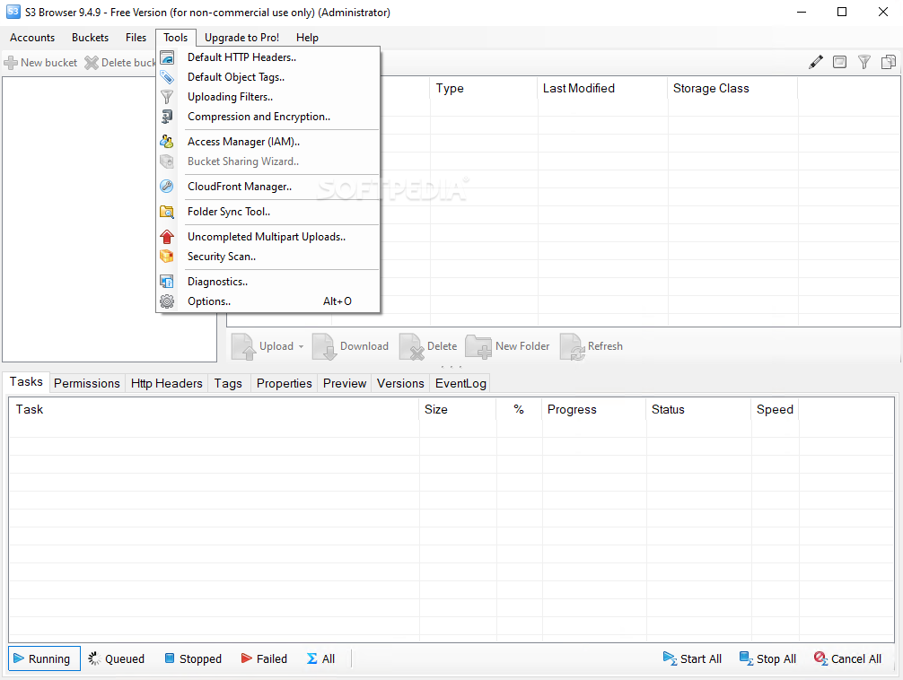Click the Folder Sync folder icon
903x680 pixels.
[x=167, y=212]
